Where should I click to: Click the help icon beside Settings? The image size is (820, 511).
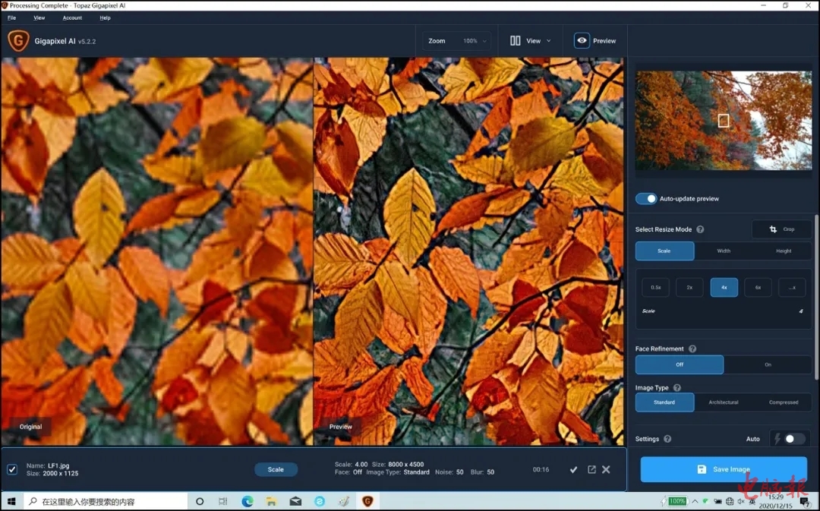point(667,439)
